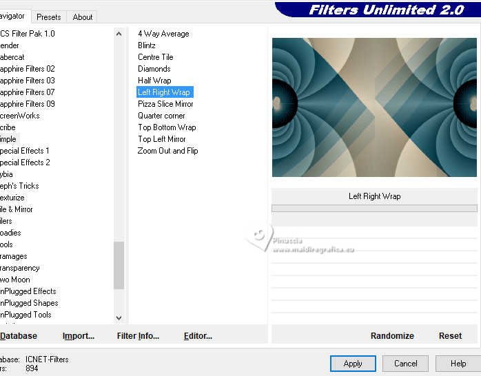Open the Sapphire Filters 03 category
This screenshot has height=376, width=481.
(28, 81)
